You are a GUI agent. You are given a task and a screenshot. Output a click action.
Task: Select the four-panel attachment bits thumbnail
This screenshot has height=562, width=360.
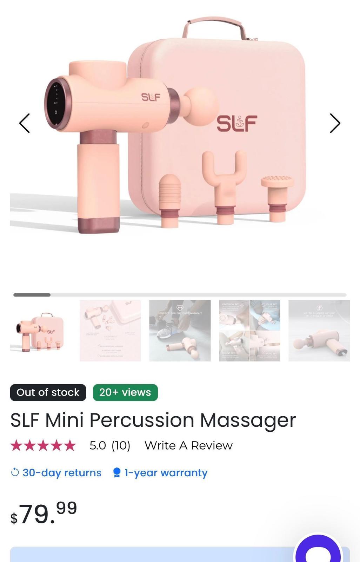pyautogui.click(x=249, y=331)
